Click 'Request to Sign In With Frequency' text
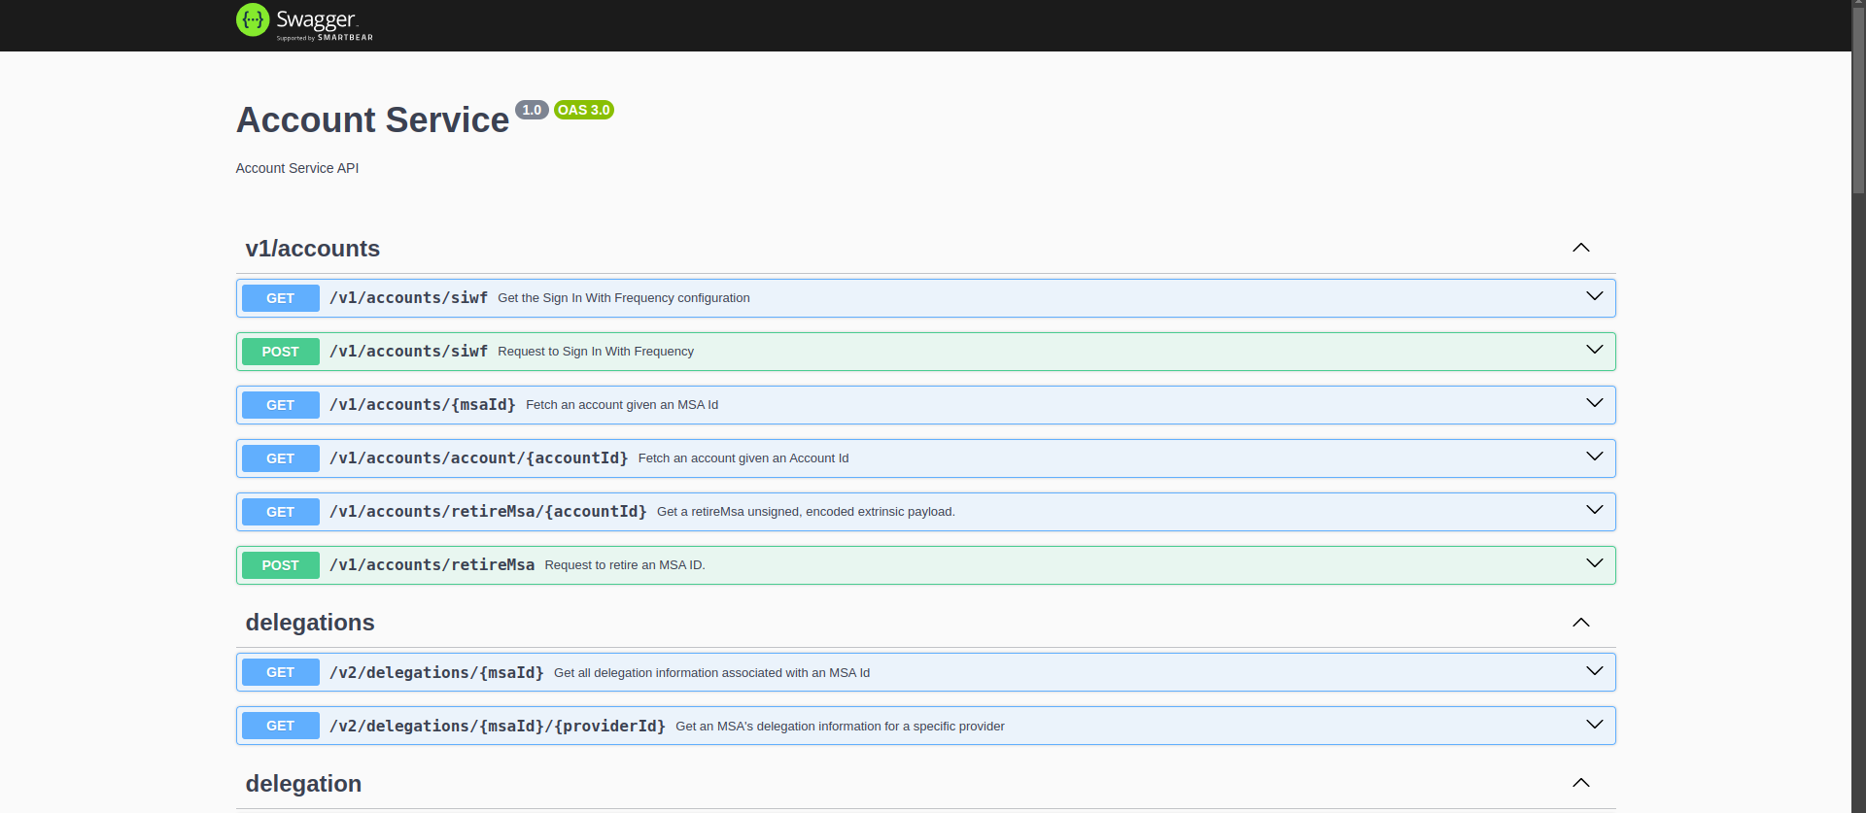The width and height of the screenshot is (1866, 813). click(x=596, y=352)
